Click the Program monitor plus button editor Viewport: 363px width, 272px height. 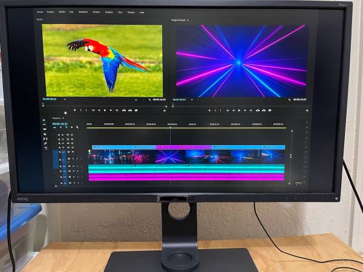(x=307, y=111)
